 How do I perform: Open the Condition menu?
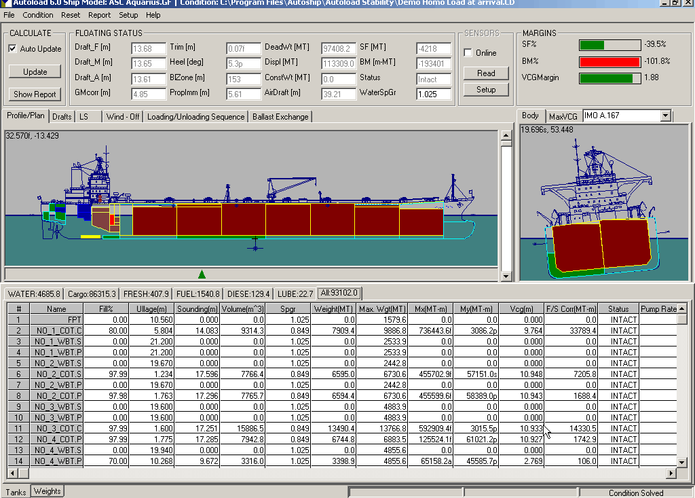38,15
